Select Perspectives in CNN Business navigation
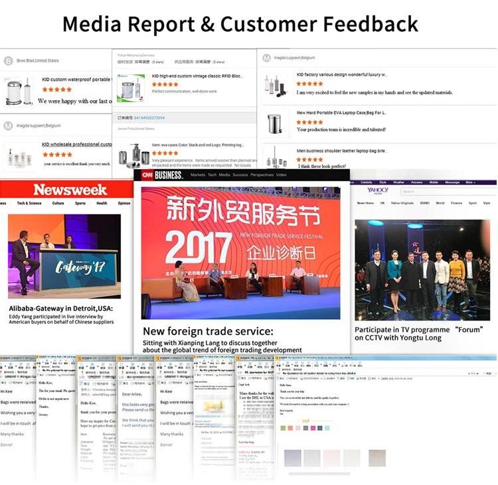Screen dimensions: 498x485 [262, 175]
